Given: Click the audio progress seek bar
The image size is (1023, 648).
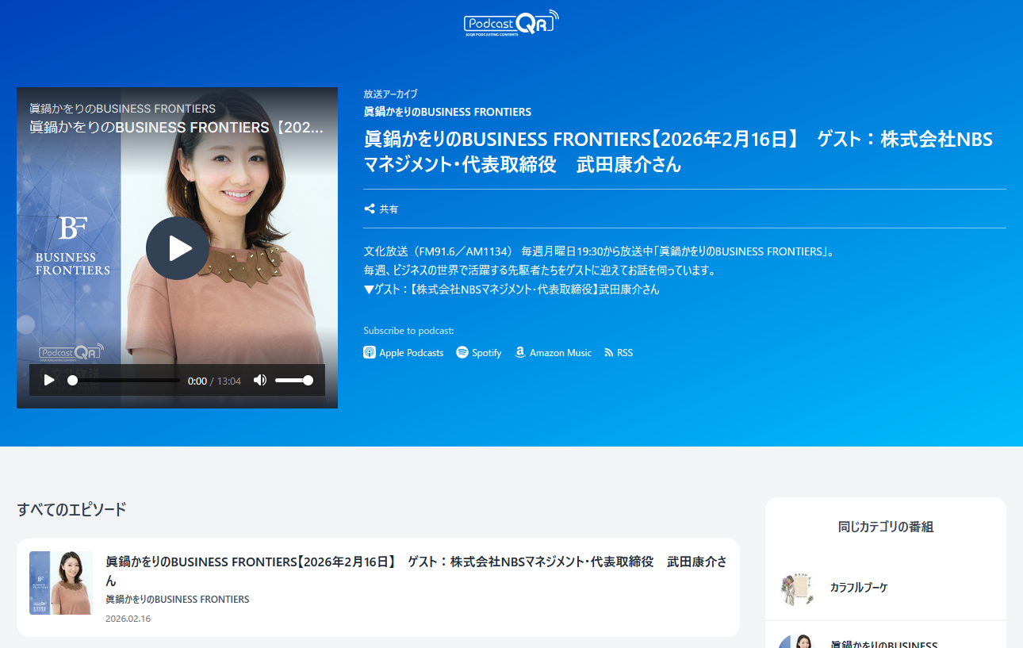Looking at the screenshot, I should tap(125, 380).
